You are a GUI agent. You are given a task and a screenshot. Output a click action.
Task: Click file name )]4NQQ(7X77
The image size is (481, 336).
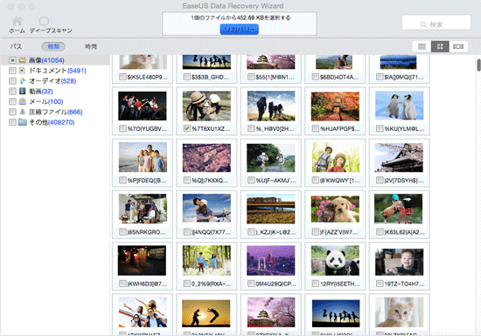coord(211,232)
